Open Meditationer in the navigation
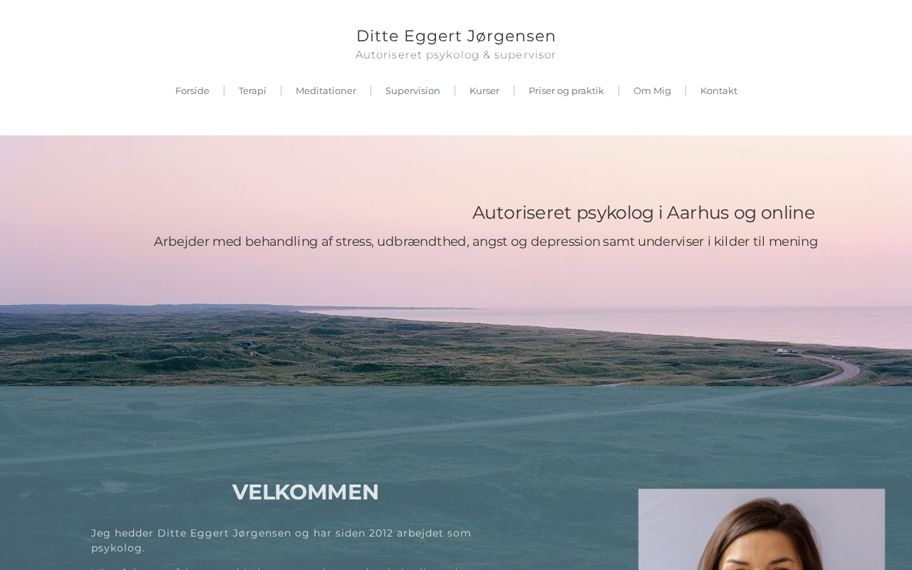The width and height of the screenshot is (912, 570). 326,90
